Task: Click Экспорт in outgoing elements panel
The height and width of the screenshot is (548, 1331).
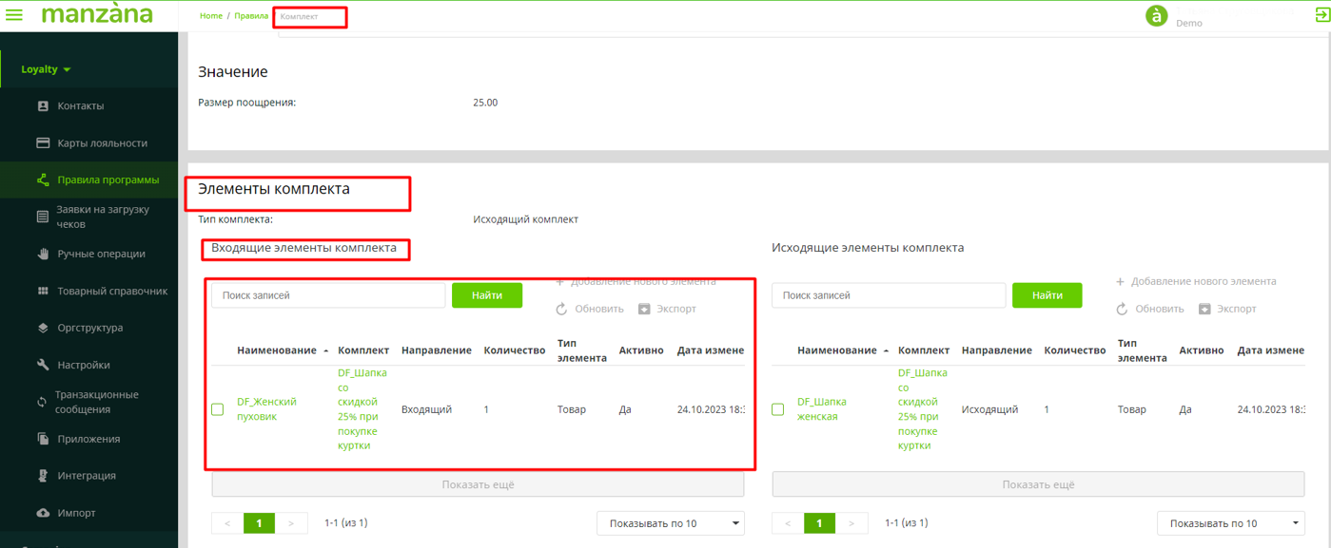Action: (x=1227, y=309)
